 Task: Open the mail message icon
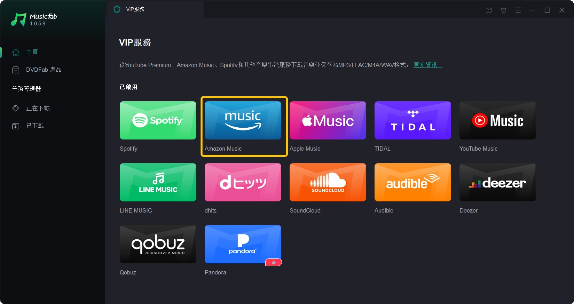[x=489, y=10]
